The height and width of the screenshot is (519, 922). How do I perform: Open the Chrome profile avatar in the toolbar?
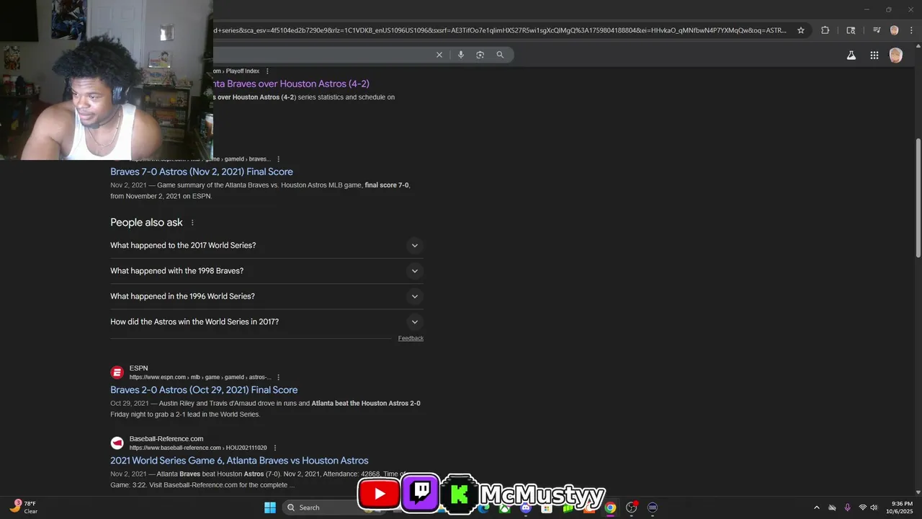click(894, 30)
